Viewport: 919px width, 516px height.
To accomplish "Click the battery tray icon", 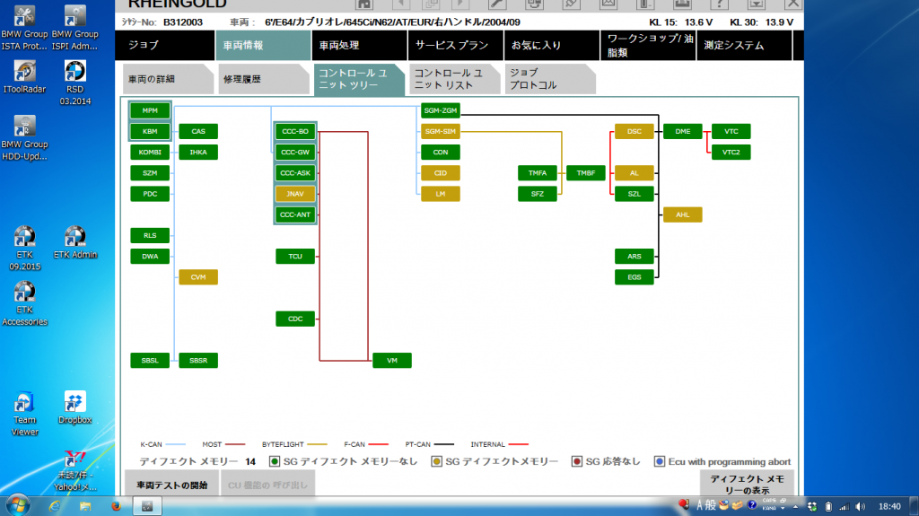I will pos(828,507).
